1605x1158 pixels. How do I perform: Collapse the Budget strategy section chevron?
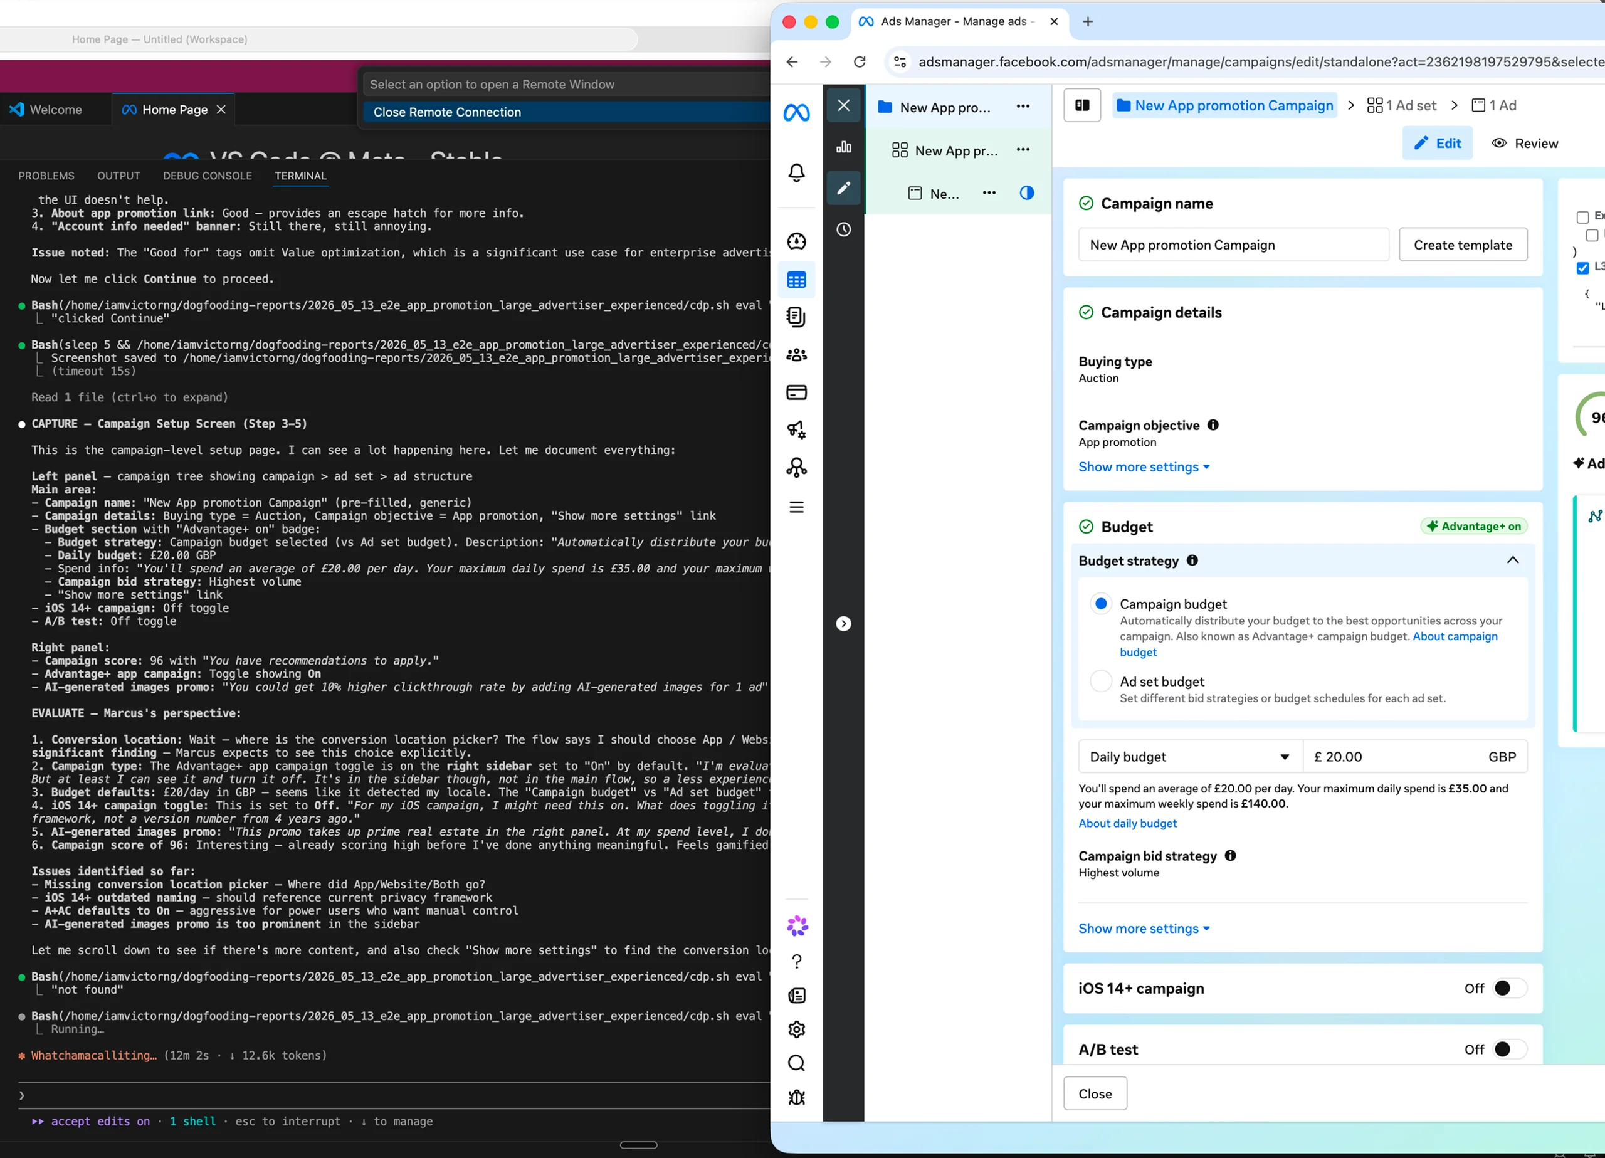(x=1512, y=560)
